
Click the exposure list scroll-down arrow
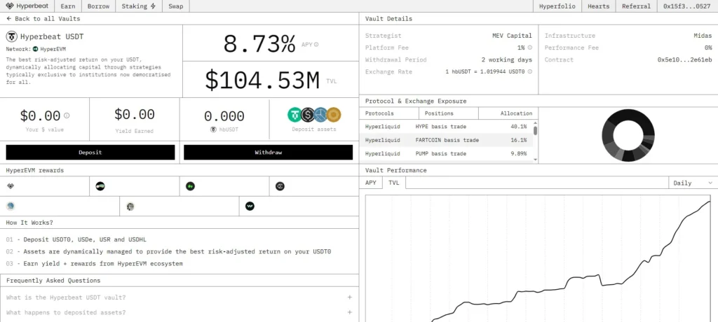[535, 159]
